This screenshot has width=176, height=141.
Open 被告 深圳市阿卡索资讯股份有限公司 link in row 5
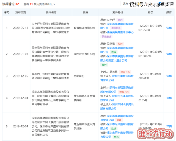click(x=117, y=135)
